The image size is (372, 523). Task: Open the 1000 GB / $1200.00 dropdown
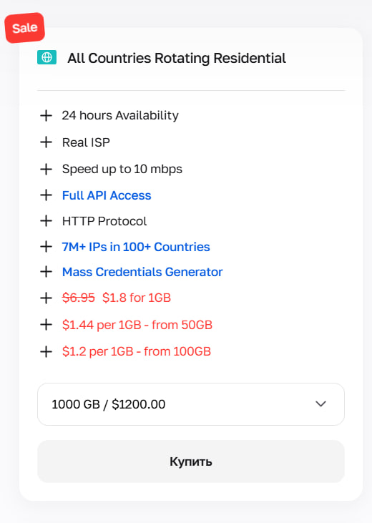click(x=191, y=404)
